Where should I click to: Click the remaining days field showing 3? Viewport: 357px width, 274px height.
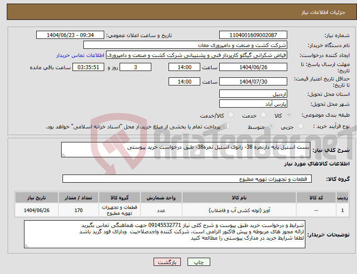tap(135, 67)
